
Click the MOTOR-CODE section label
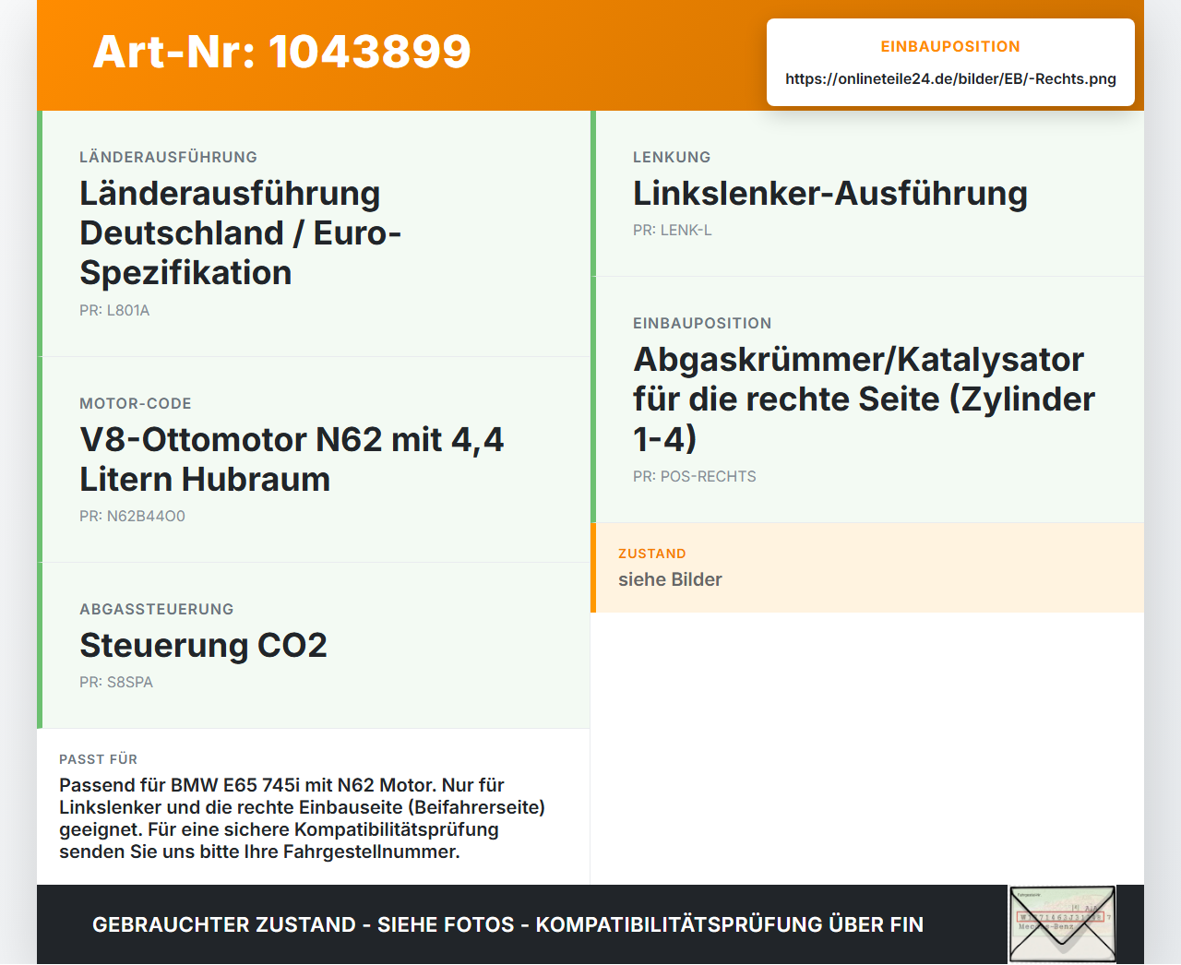[136, 403]
